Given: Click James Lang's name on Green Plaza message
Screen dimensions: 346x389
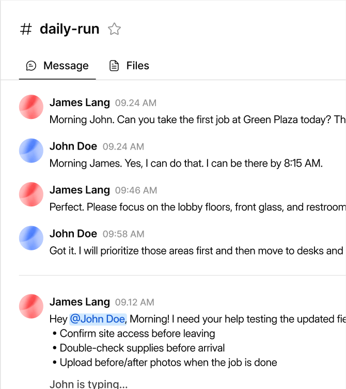Looking at the screenshot, I should click(80, 102).
